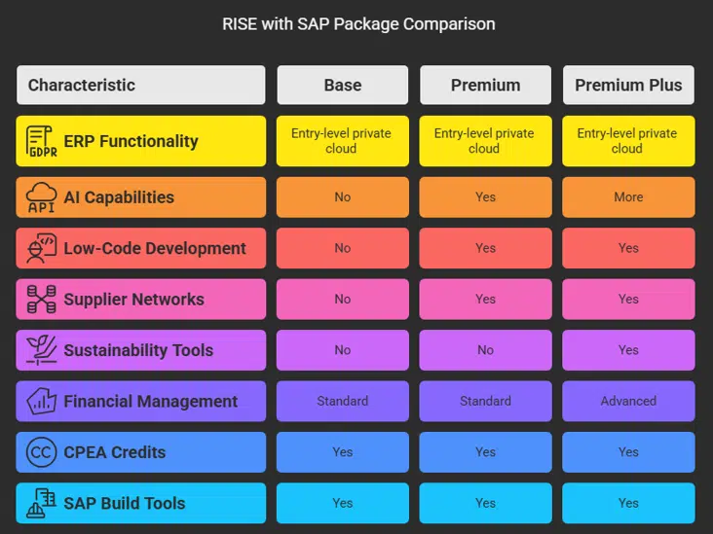713x534 pixels.
Task: Click Premium Plus Yes cell for Low-Code Development
Action: [628, 248]
